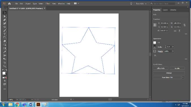This screenshot has height=107, width=191.
Task: Open the Fill color swatch in Properties
Action: pyautogui.click(x=154, y=43)
